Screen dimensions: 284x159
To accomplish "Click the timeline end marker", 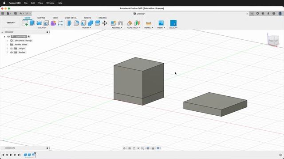I will pyautogui.click(x=35, y=155).
